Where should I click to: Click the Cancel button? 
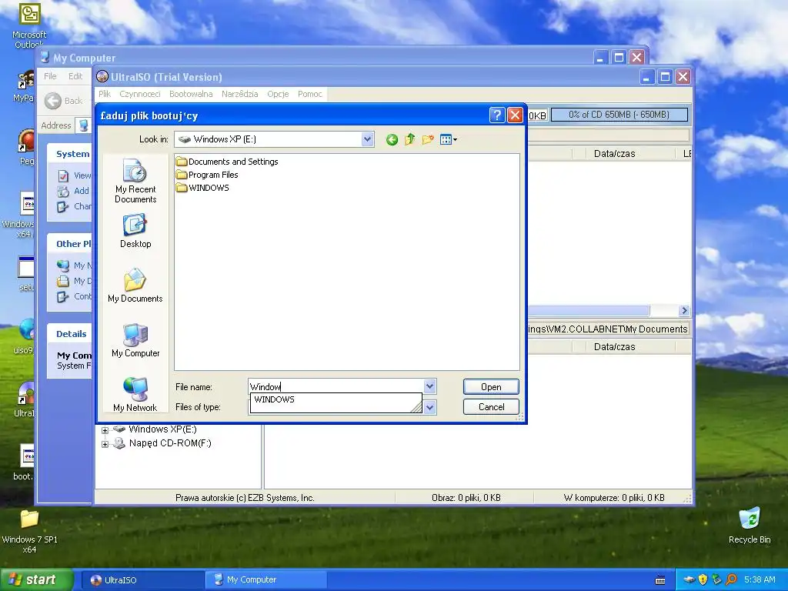[491, 407]
